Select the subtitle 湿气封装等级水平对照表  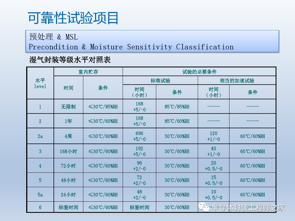(x=70, y=60)
